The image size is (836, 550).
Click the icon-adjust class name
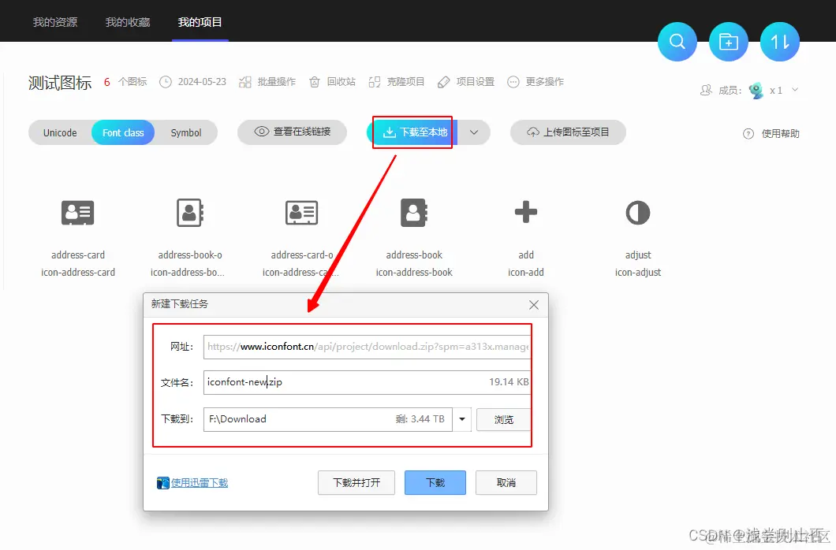pyautogui.click(x=638, y=272)
